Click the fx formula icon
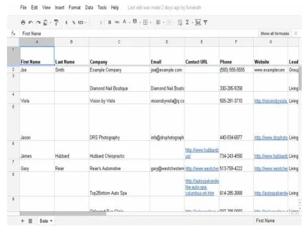 coord(13,33)
